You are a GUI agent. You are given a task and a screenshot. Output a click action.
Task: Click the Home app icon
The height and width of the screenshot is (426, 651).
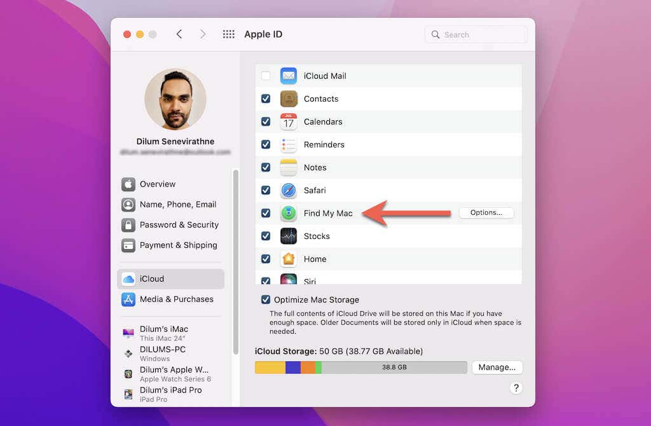[x=288, y=259]
